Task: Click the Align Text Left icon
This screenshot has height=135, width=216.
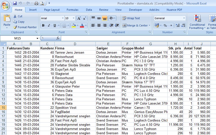Action: coord(93,25)
